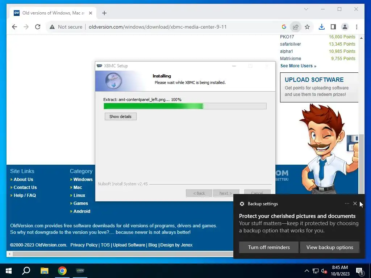Click the cartoon mascot image
Image resolution: width=371 pixels, height=278 pixels.
point(329,149)
